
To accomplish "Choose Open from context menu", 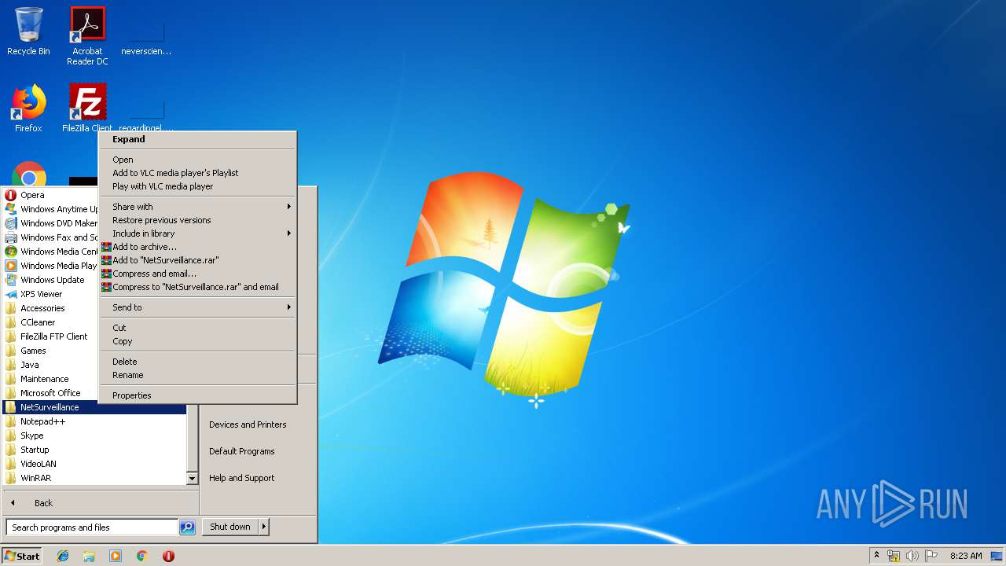I will coord(197,160).
